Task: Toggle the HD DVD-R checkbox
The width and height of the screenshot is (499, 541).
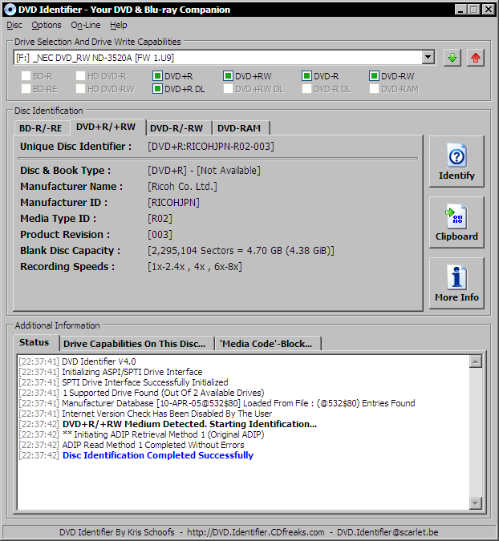Action: coord(80,76)
